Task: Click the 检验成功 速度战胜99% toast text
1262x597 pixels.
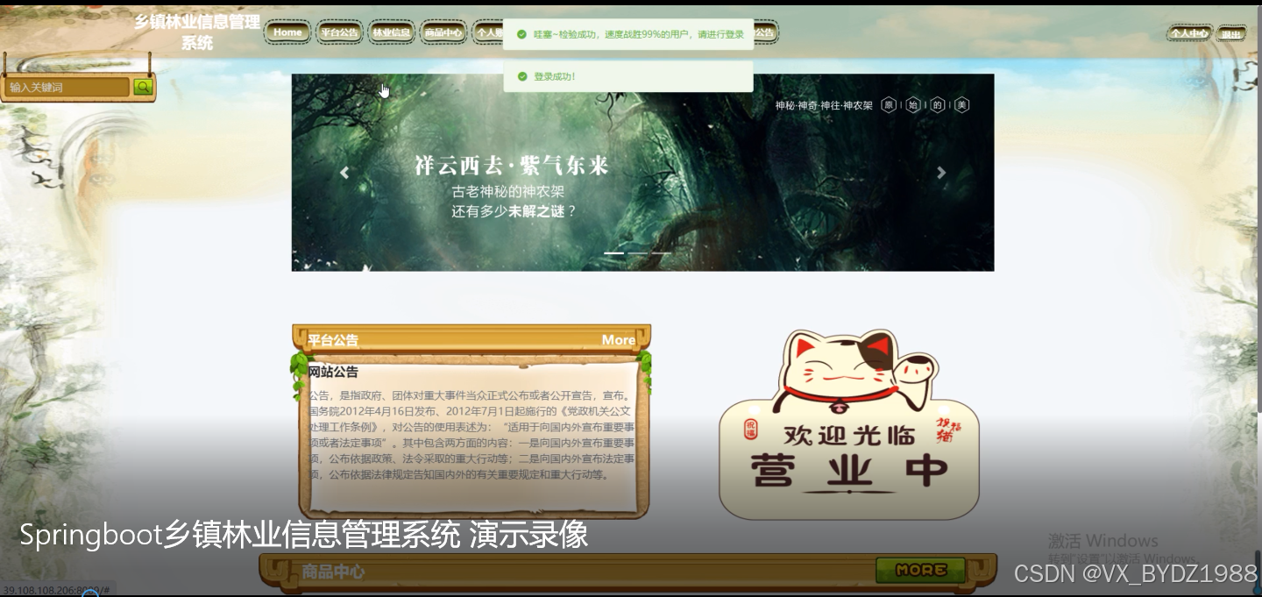Action: (x=639, y=34)
